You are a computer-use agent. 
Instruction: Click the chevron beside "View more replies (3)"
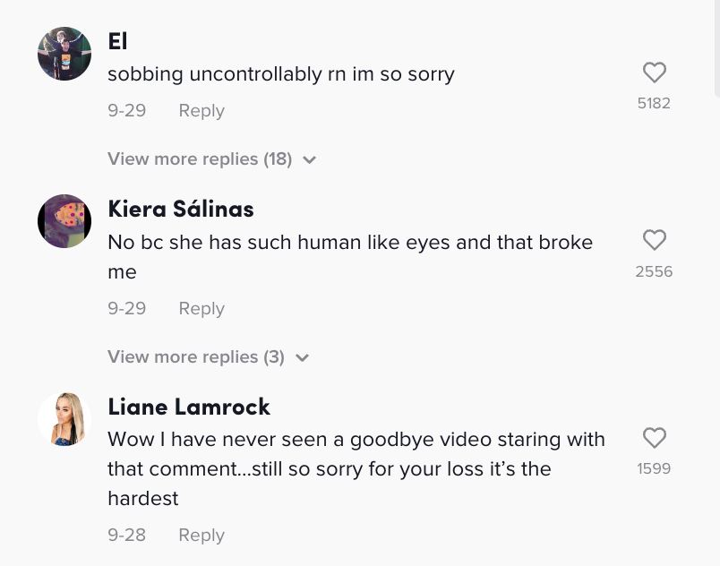(303, 358)
